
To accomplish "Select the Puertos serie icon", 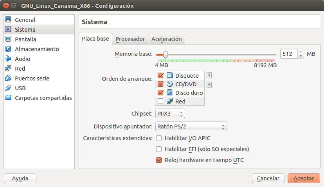I will (8, 78).
